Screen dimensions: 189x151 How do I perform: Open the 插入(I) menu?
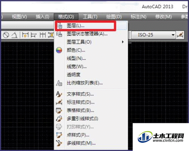click(x=42, y=17)
